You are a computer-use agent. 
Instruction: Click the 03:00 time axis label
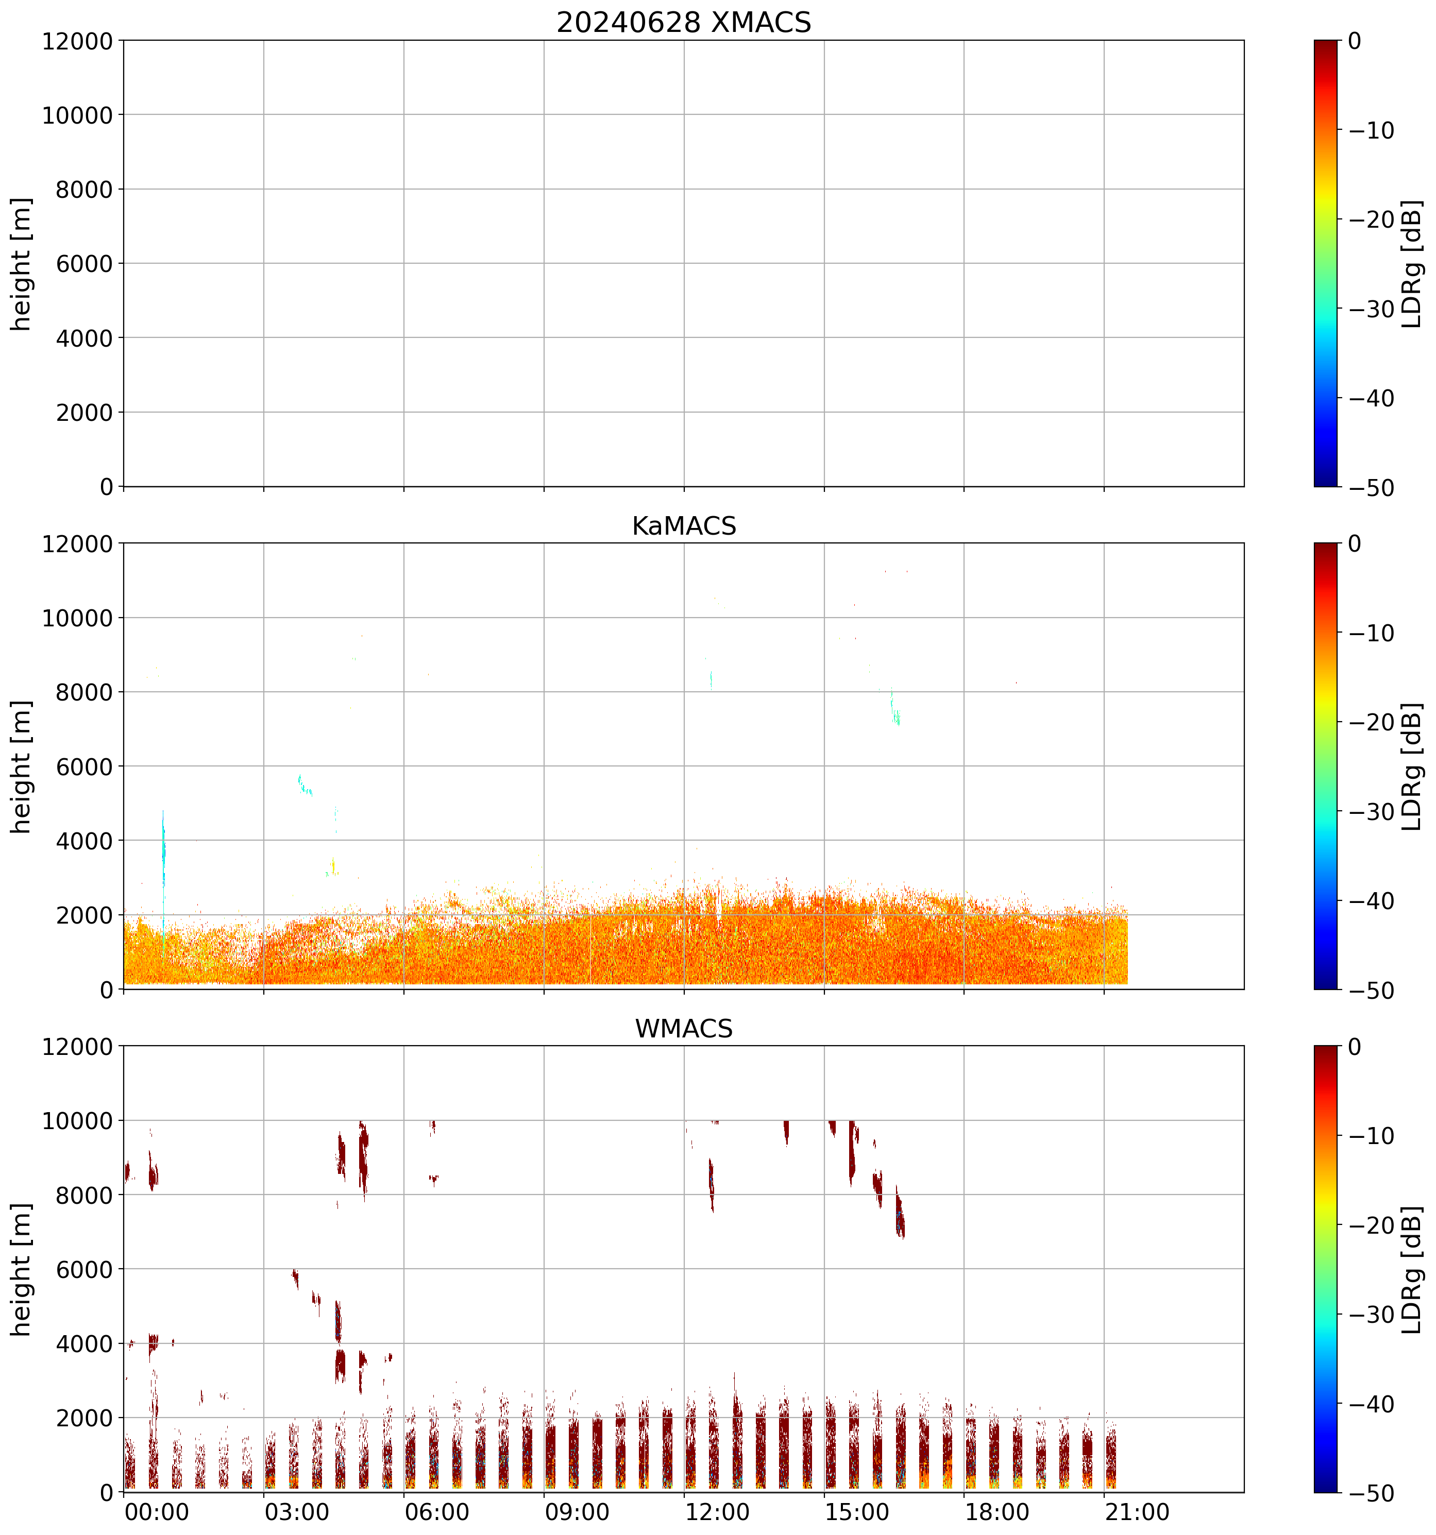(x=297, y=1512)
